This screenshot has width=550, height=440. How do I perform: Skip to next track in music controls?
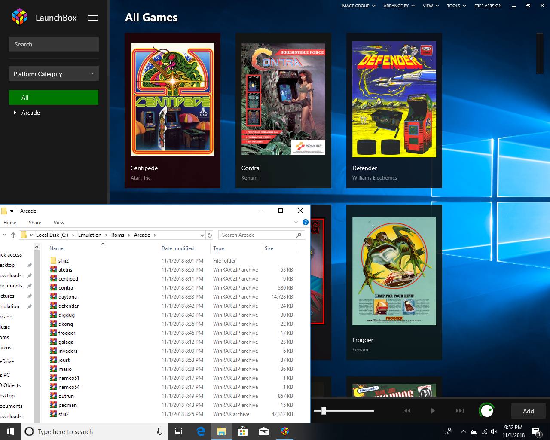[460, 411]
